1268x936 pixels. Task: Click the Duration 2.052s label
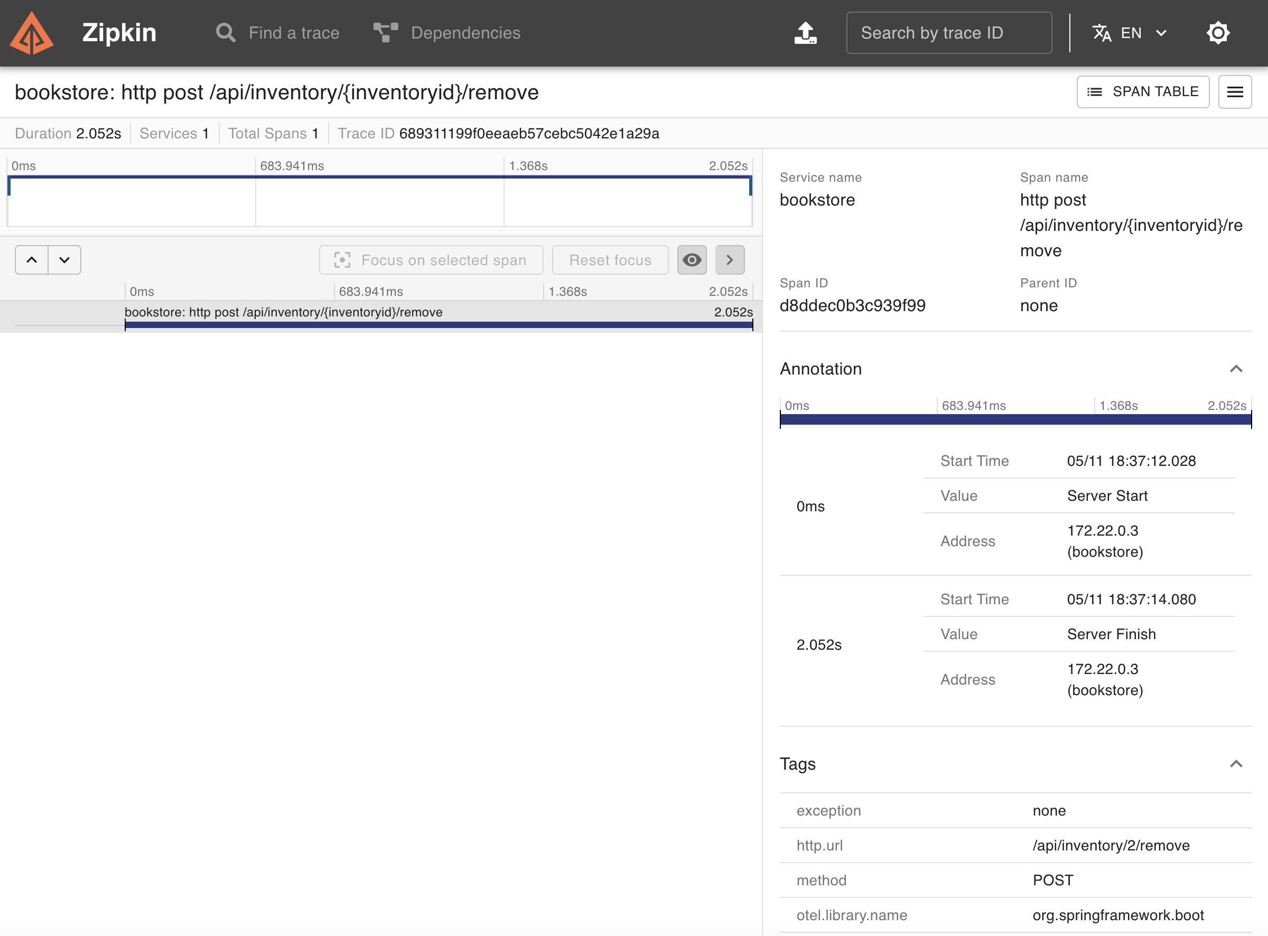click(x=68, y=134)
